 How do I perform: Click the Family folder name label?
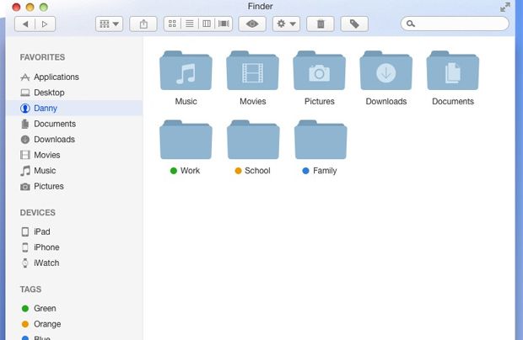(325, 171)
